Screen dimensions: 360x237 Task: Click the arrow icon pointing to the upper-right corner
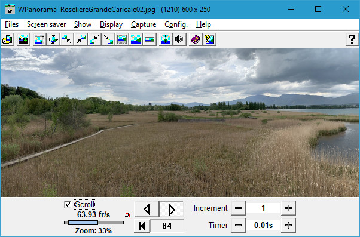coord(81,39)
